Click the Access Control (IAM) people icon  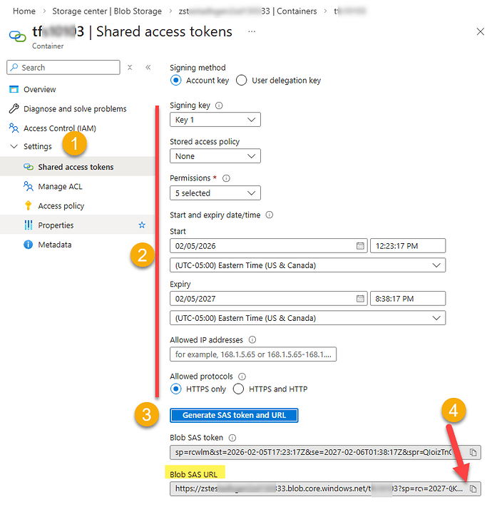pos(14,128)
